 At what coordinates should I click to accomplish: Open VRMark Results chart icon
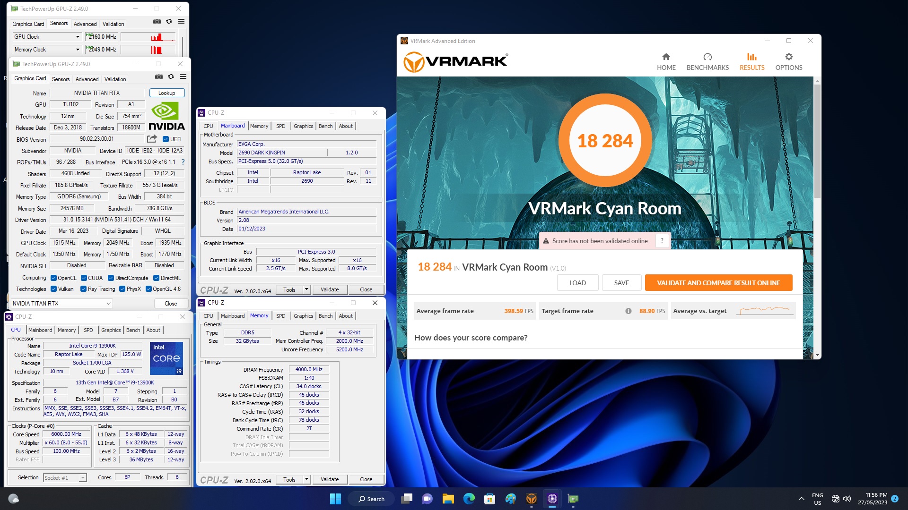tap(752, 57)
